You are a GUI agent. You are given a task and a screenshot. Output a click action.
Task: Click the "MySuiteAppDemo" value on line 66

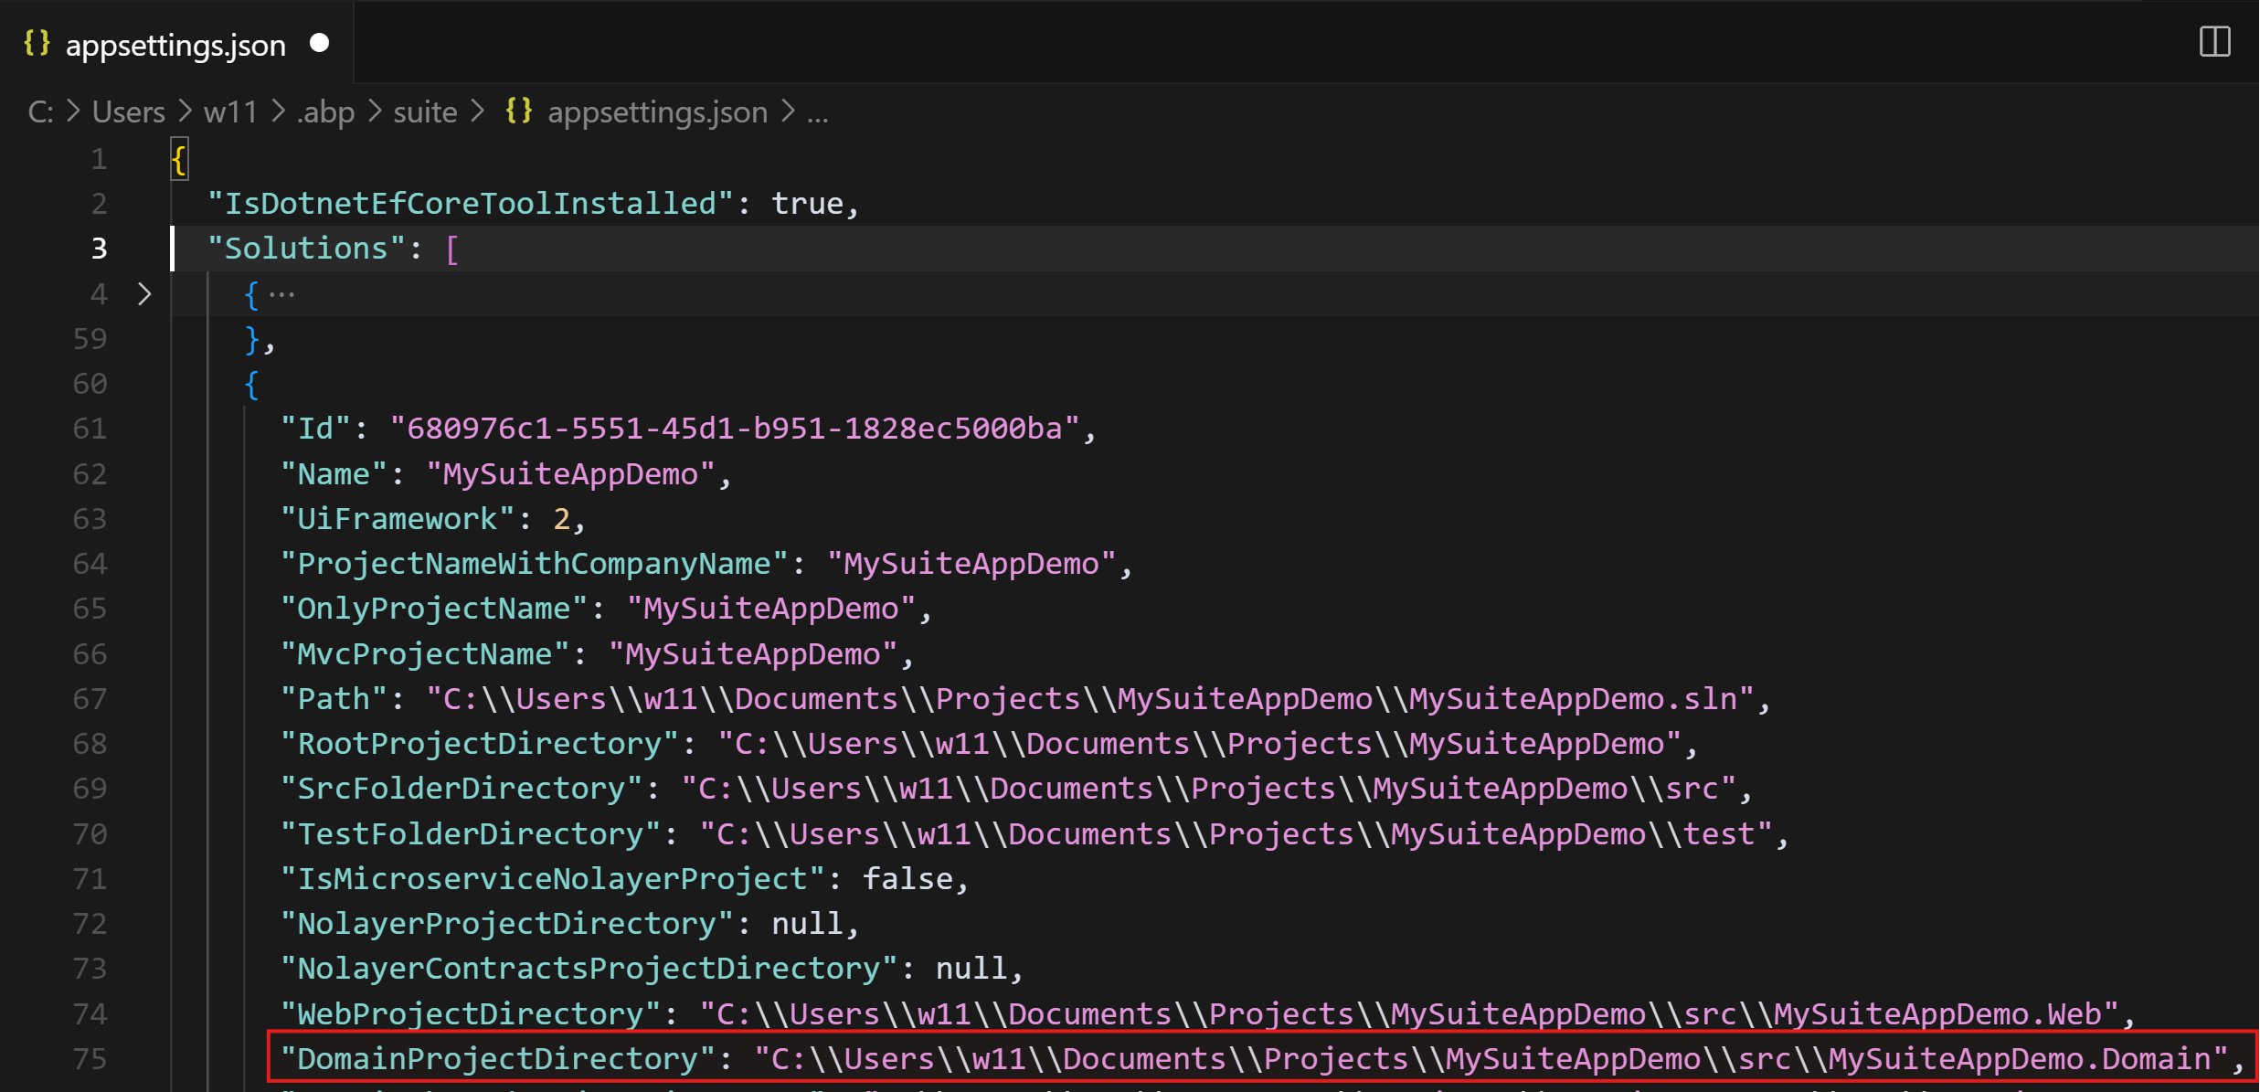pos(753,654)
